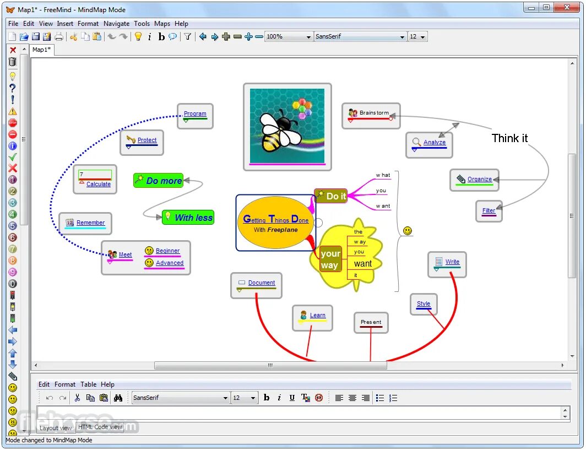
Task: Click the red remove-formatting icon in the note editor
Action: coord(319,398)
